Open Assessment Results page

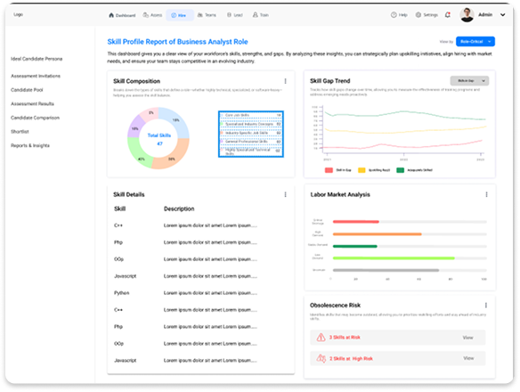coord(32,104)
